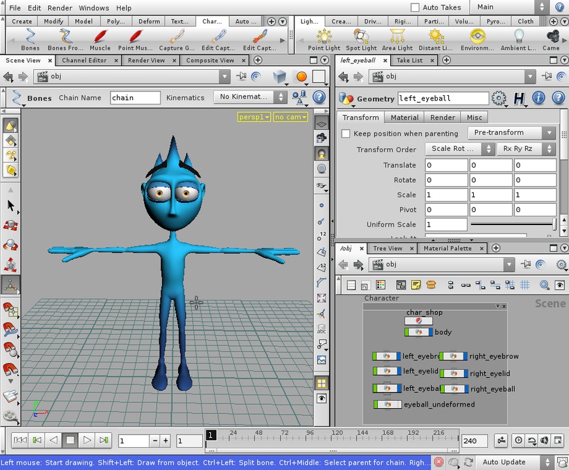Open the persp1 viewport camera menu

pyautogui.click(x=253, y=117)
